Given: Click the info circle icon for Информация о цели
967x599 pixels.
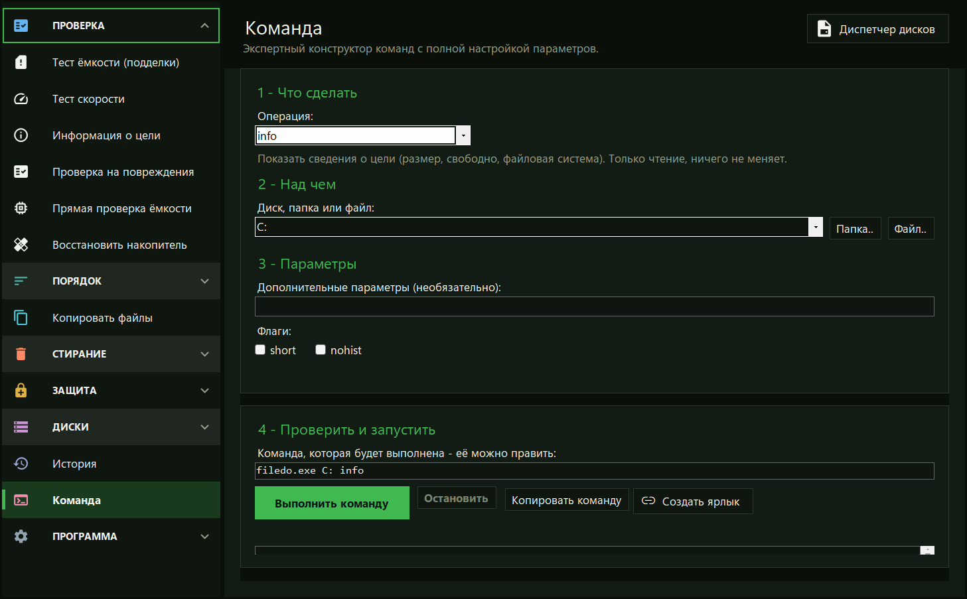Looking at the screenshot, I should click(21, 135).
